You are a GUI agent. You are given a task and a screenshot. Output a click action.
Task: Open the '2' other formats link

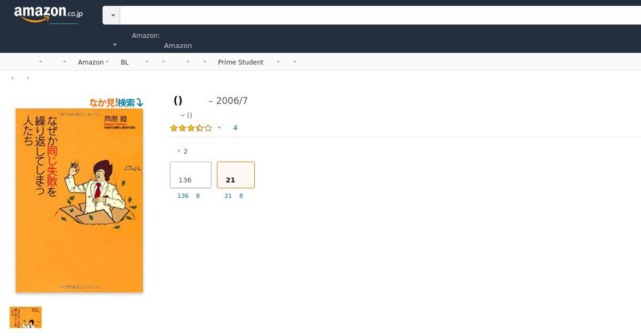point(185,151)
